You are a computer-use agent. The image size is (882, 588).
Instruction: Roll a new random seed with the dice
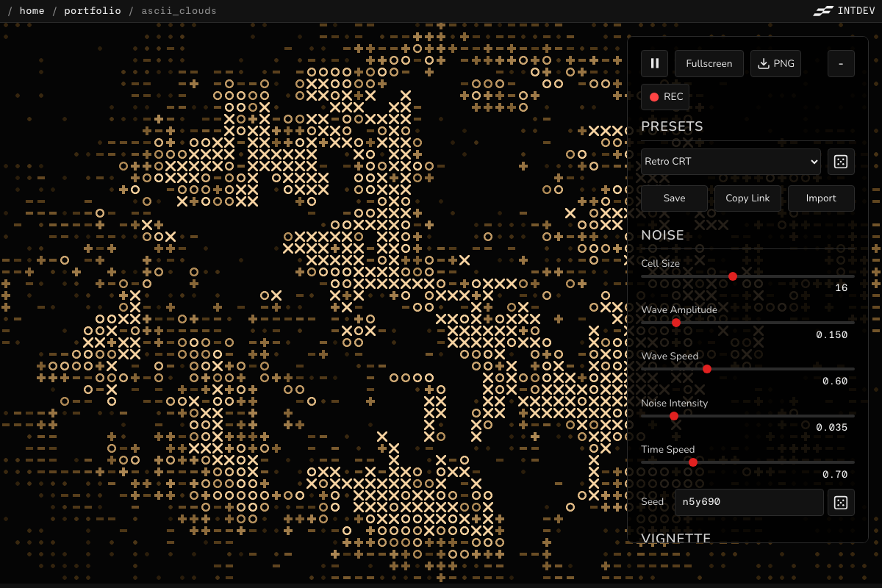coord(840,502)
